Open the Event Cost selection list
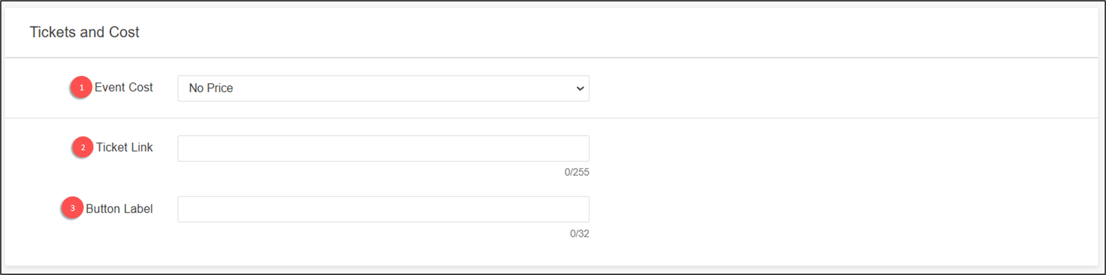 coord(383,89)
